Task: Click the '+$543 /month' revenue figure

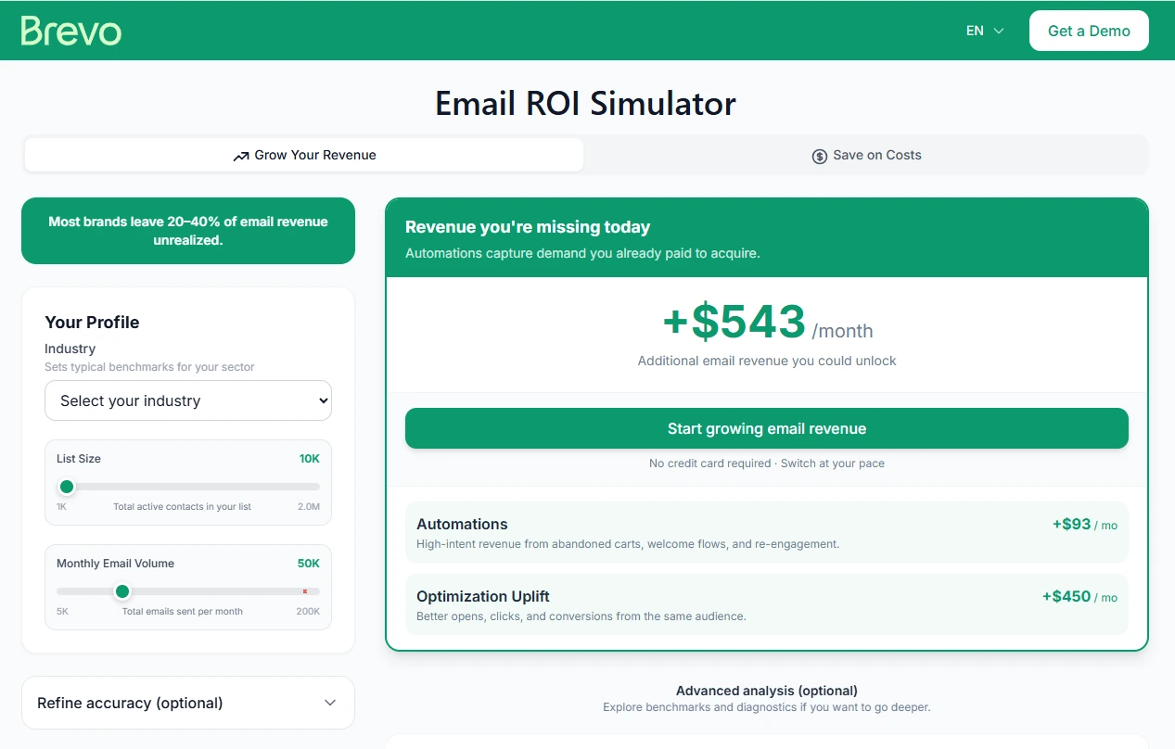Action: 766,323
